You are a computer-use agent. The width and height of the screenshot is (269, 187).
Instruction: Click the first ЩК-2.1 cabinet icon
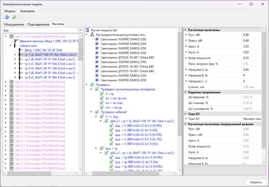pyautogui.click(x=11, y=36)
